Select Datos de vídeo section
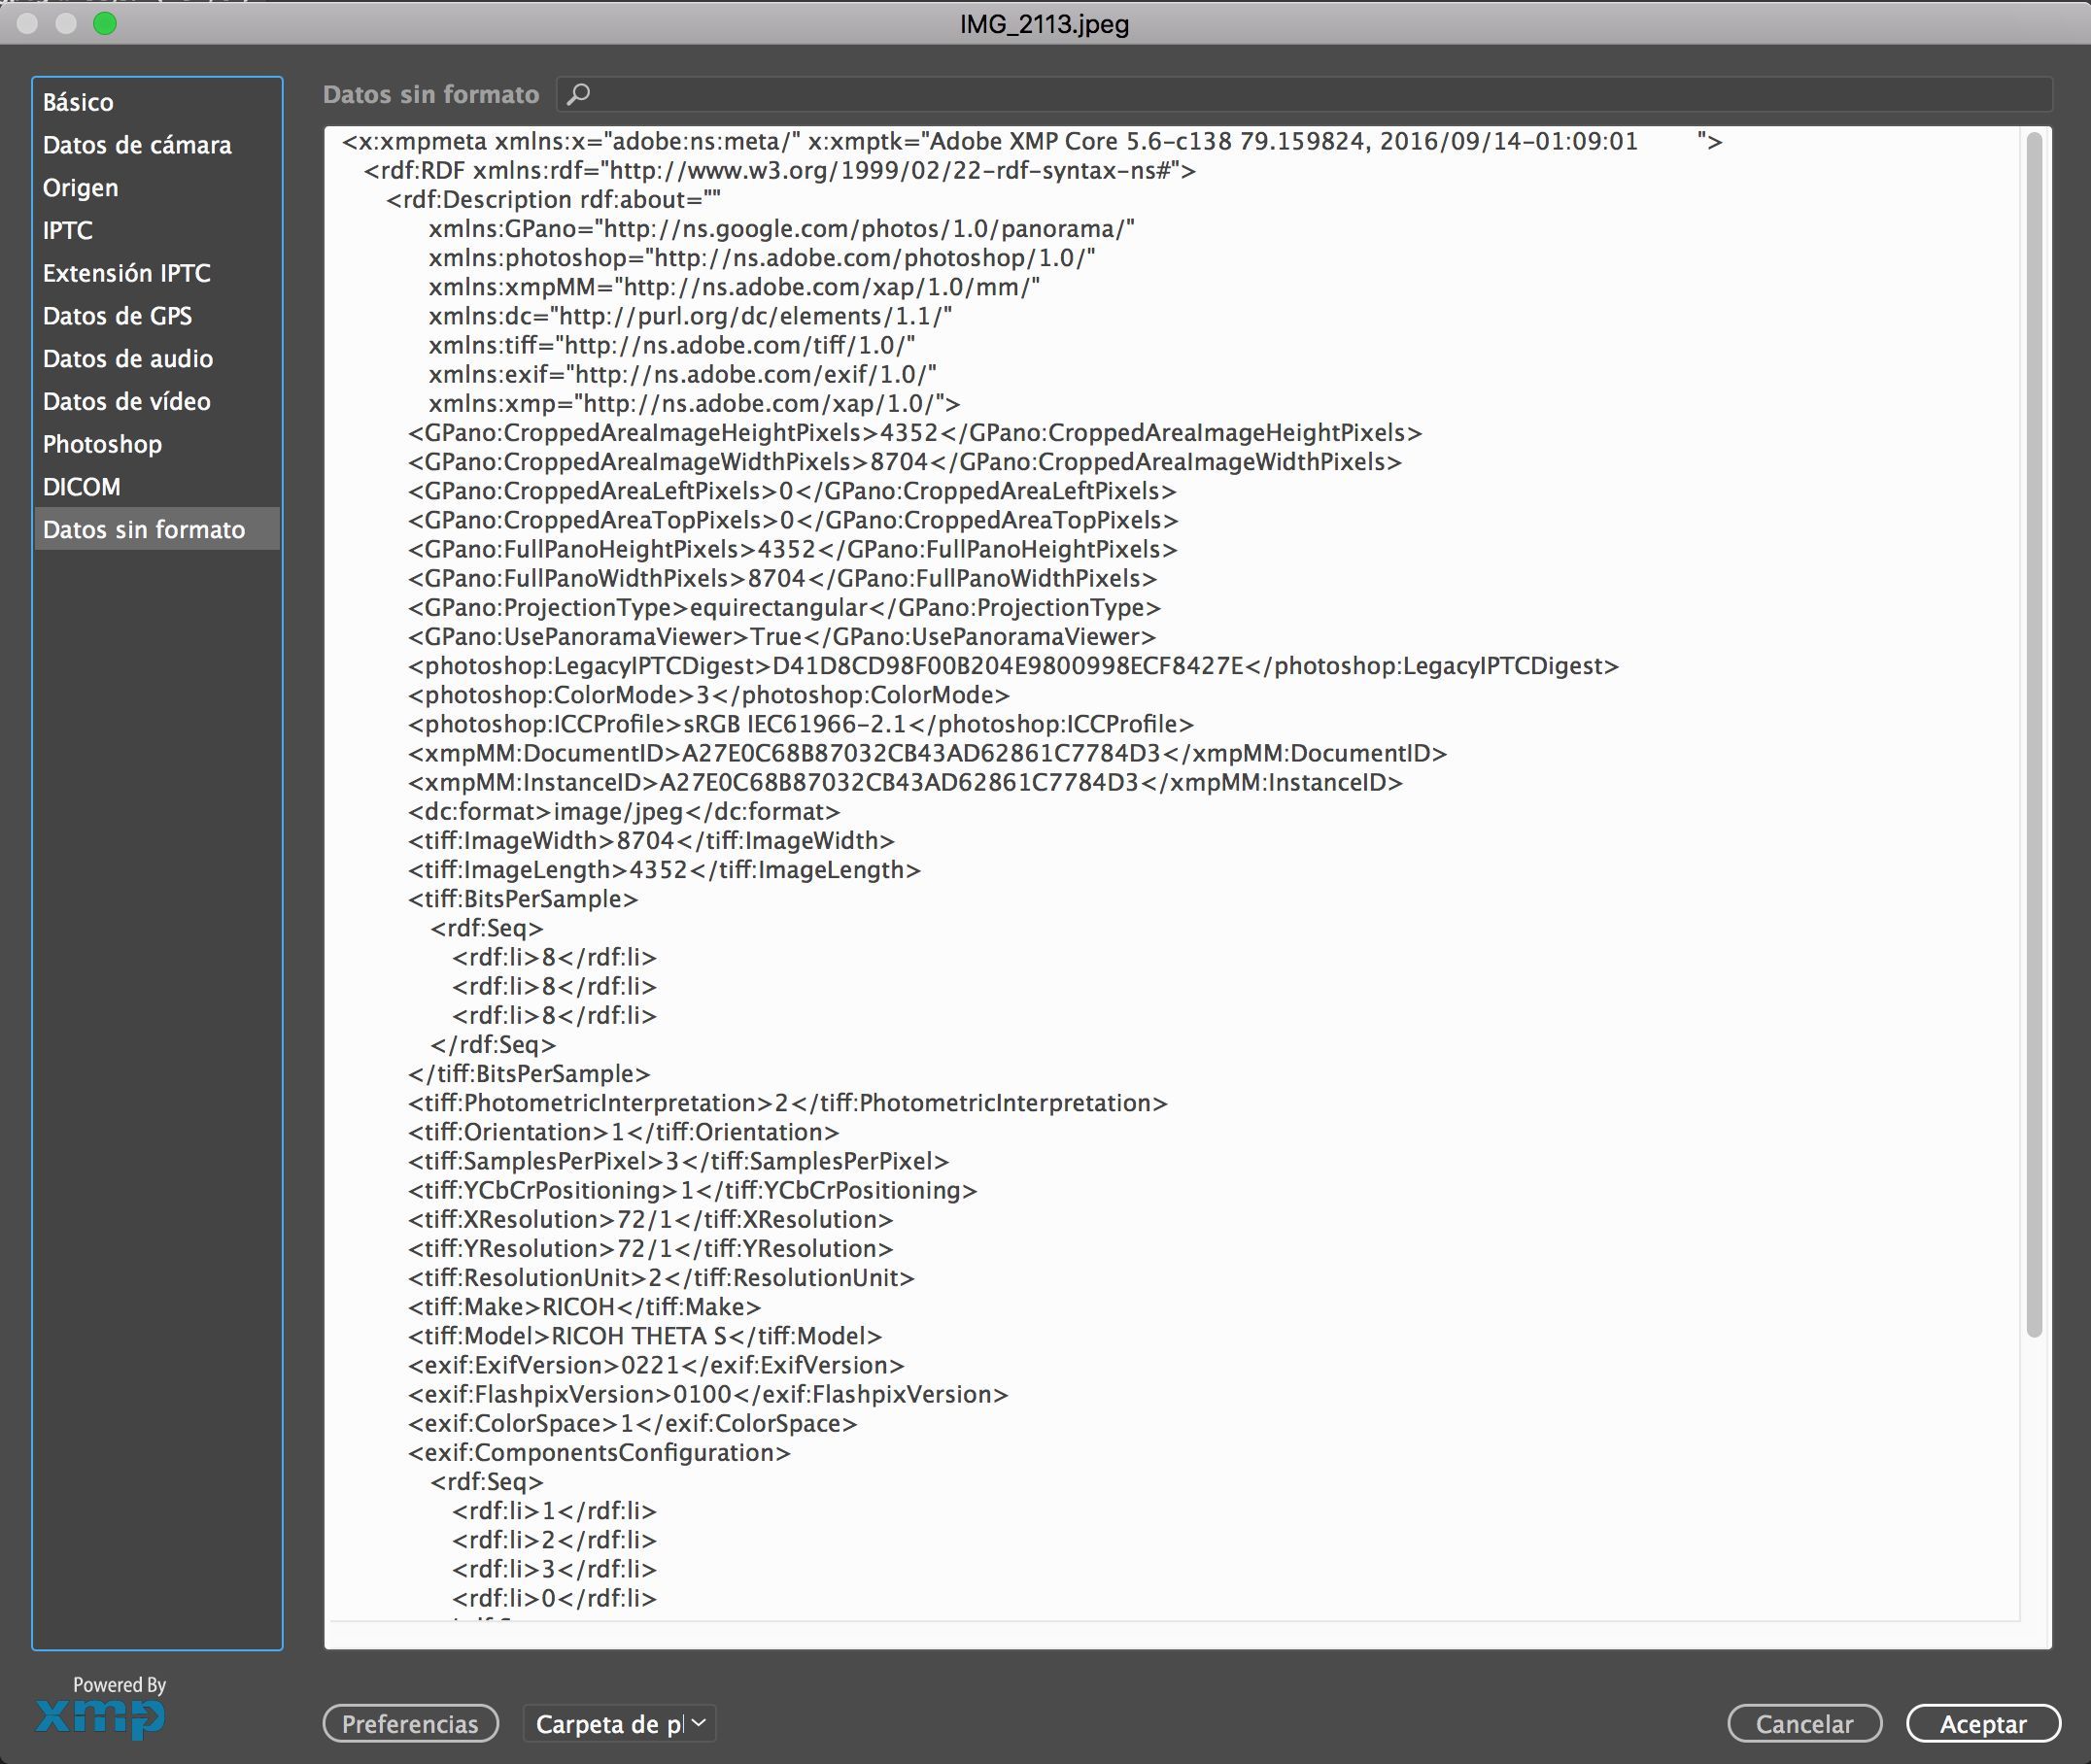Image resolution: width=2091 pixels, height=1764 pixels. 126,402
